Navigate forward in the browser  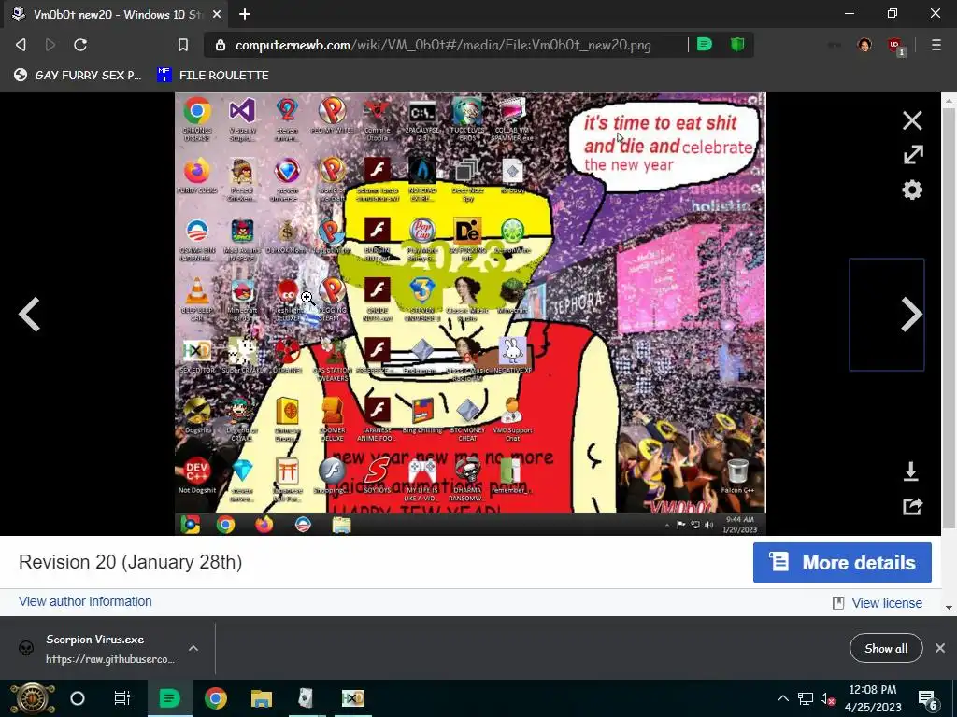click(x=50, y=45)
